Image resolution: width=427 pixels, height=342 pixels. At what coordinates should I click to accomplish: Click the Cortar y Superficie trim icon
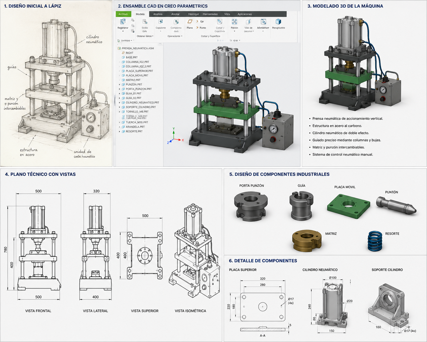point(219,22)
